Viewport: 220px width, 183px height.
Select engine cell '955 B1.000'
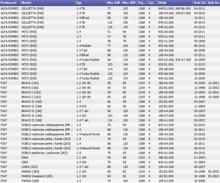(x=166, y=64)
